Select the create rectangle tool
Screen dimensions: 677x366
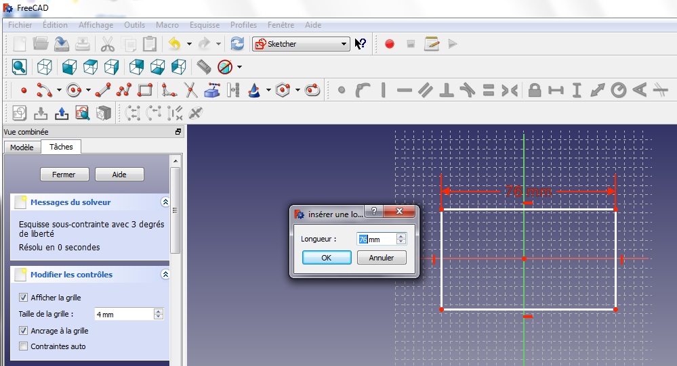[145, 90]
